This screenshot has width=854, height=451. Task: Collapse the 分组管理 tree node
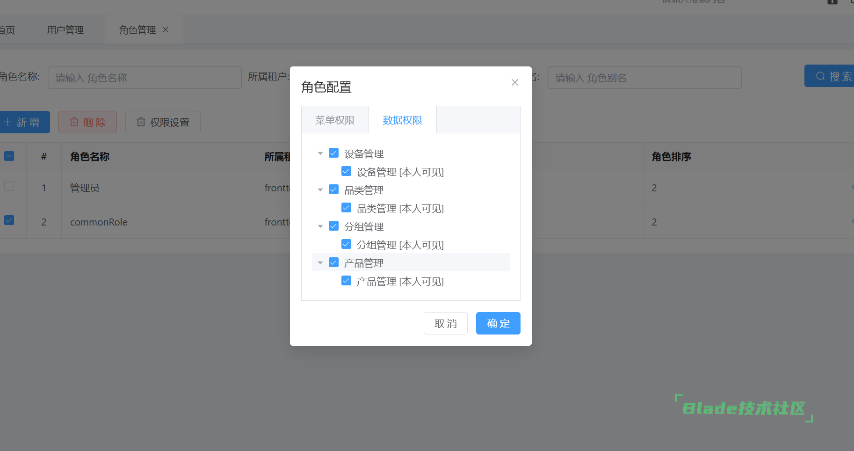click(320, 226)
